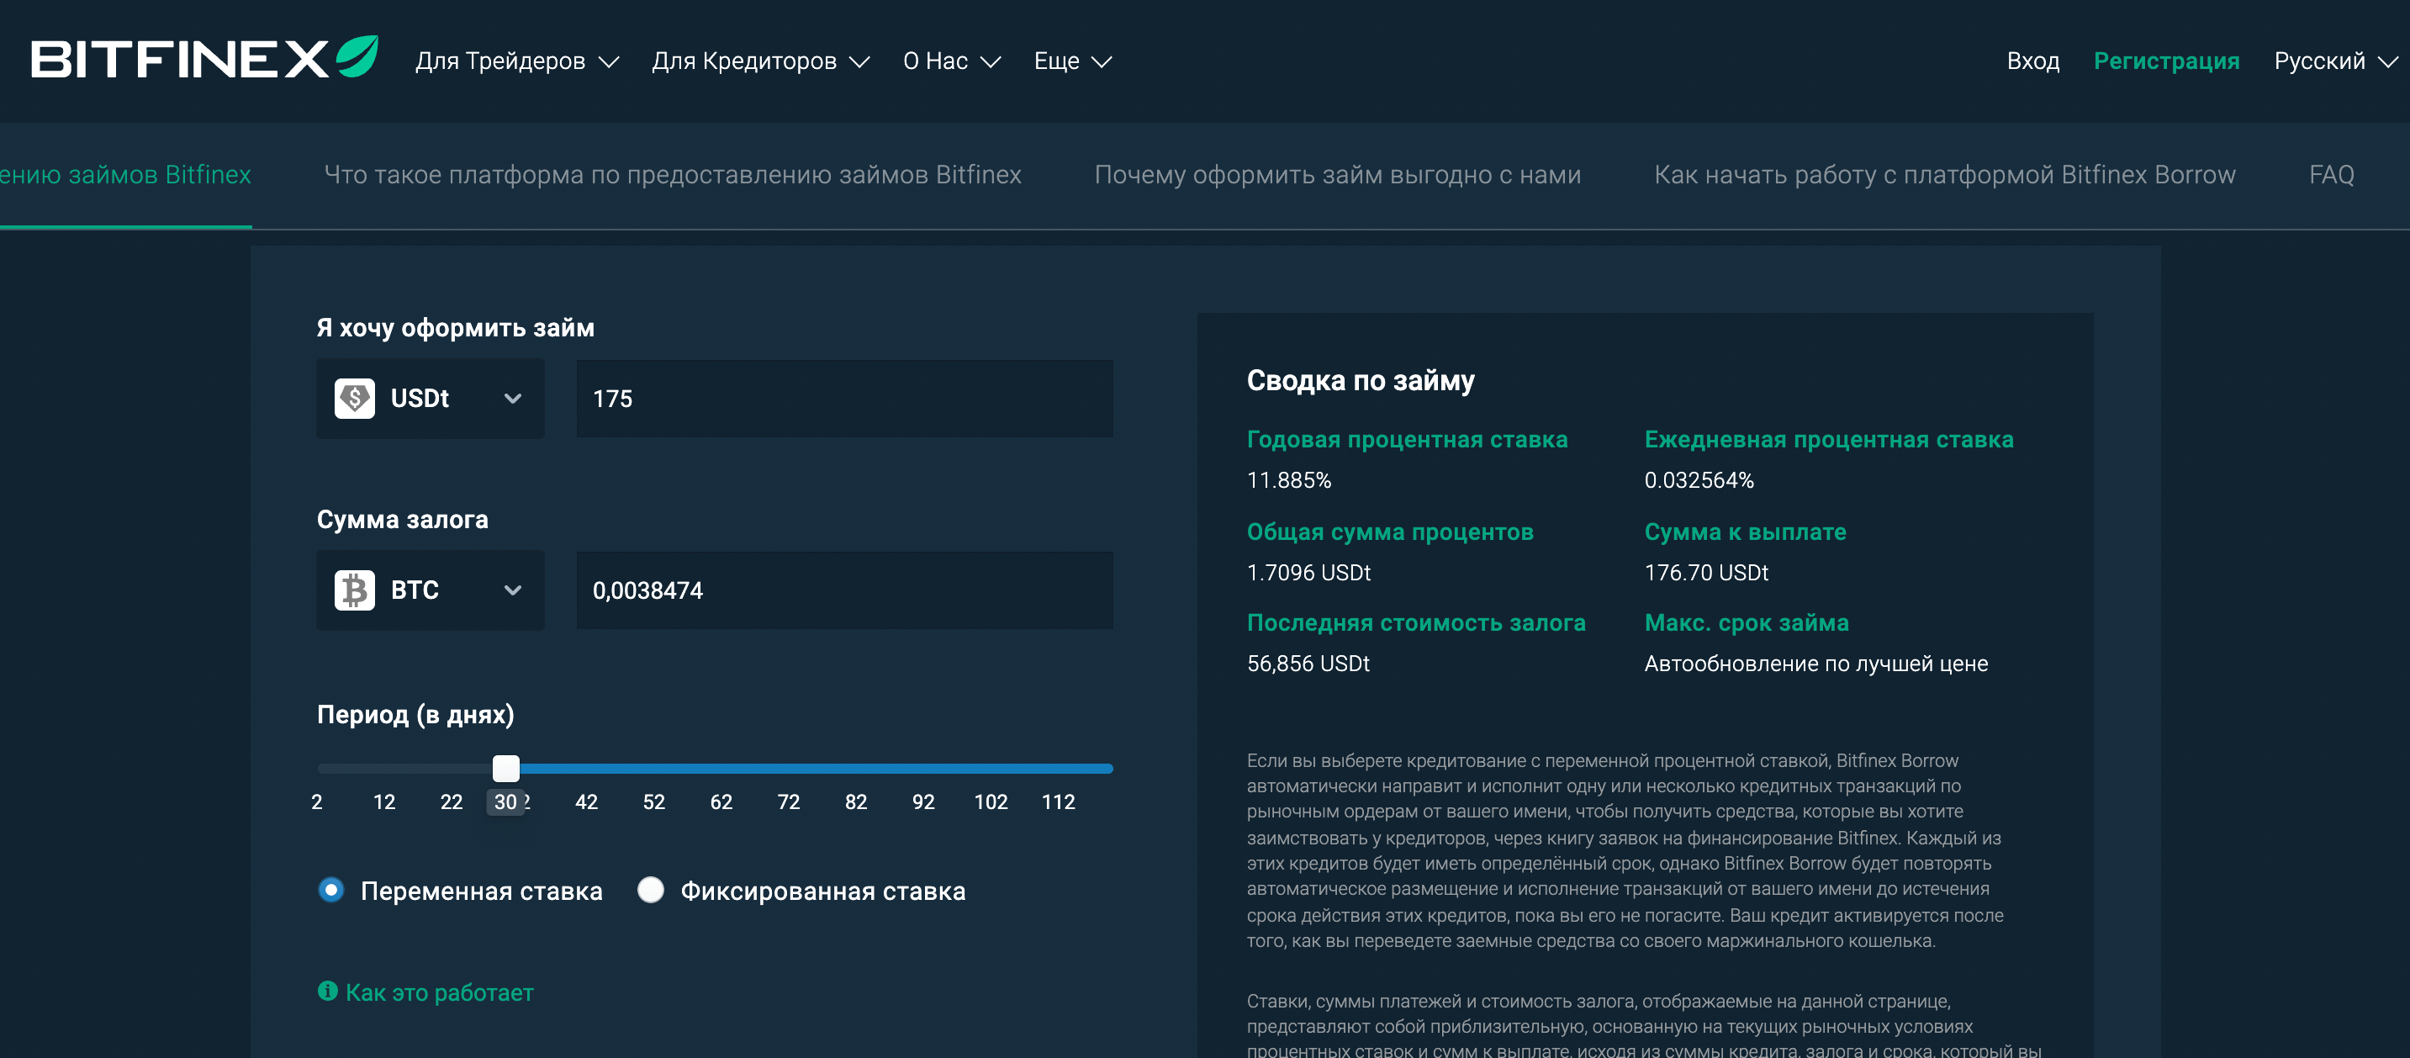Click the Регистрация link
2410x1058 pixels.
coord(2167,61)
